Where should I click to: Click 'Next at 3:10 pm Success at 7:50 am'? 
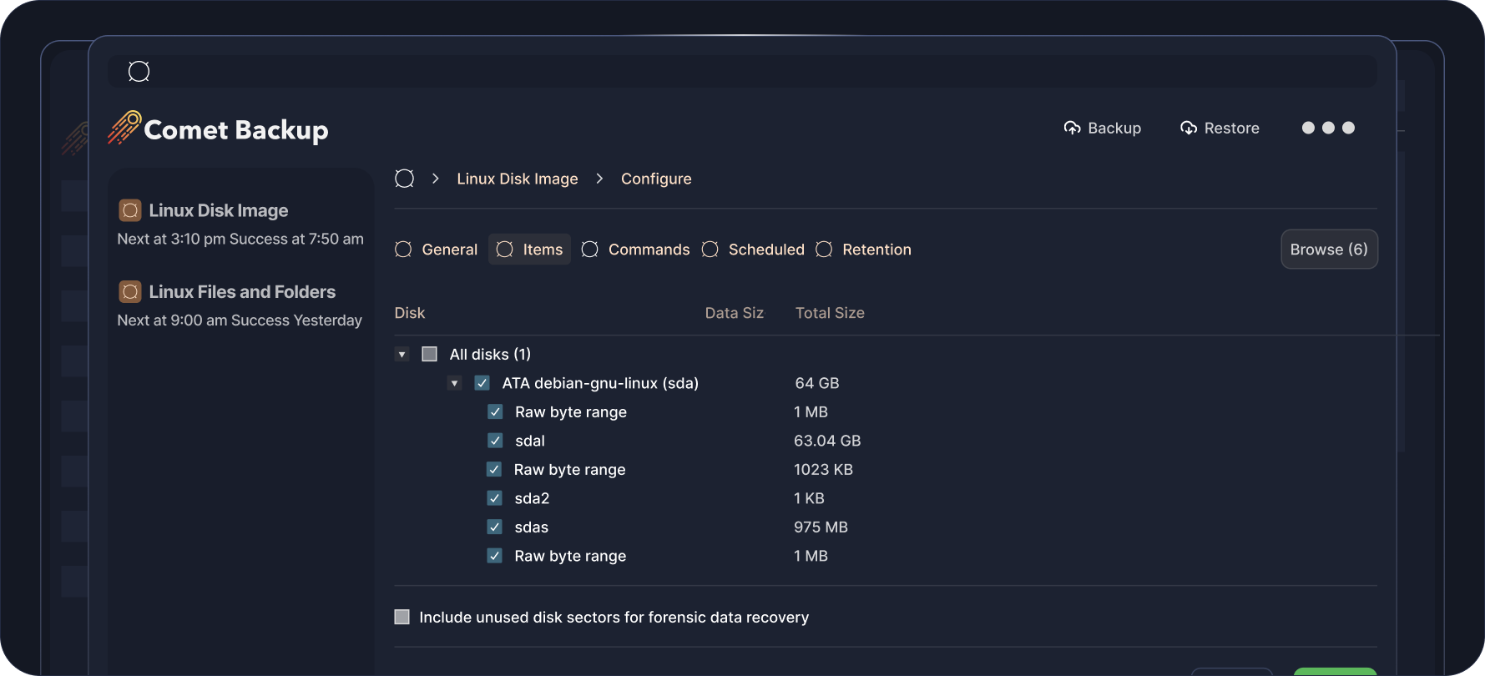click(240, 239)
